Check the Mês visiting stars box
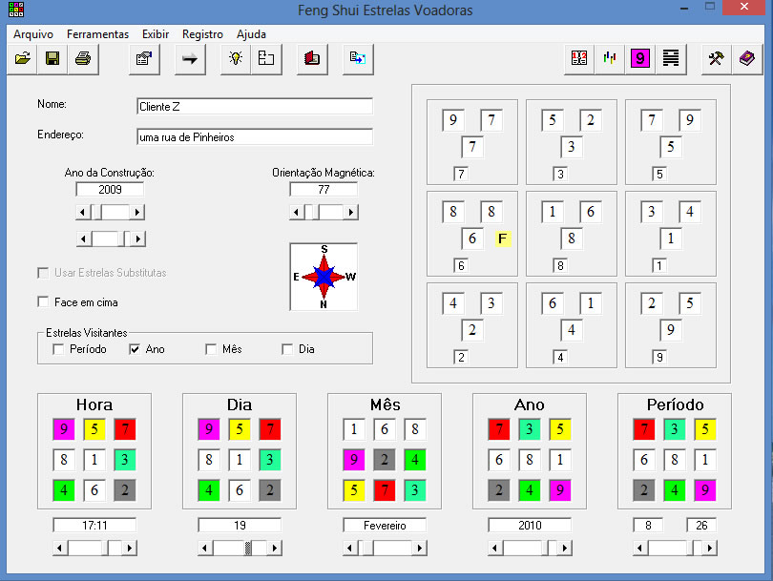Image resolution: width=773 pixels, height=581 pixels. click(x=211, y=349)
